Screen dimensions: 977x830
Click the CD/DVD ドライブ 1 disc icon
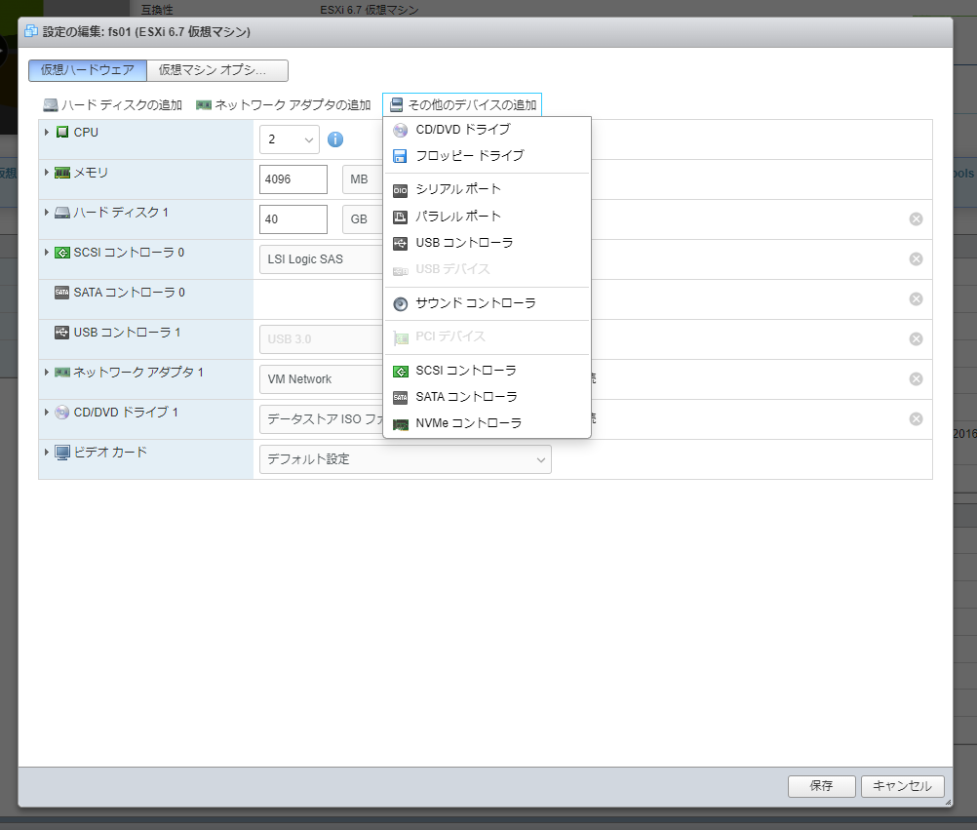(x=62, y=412)
